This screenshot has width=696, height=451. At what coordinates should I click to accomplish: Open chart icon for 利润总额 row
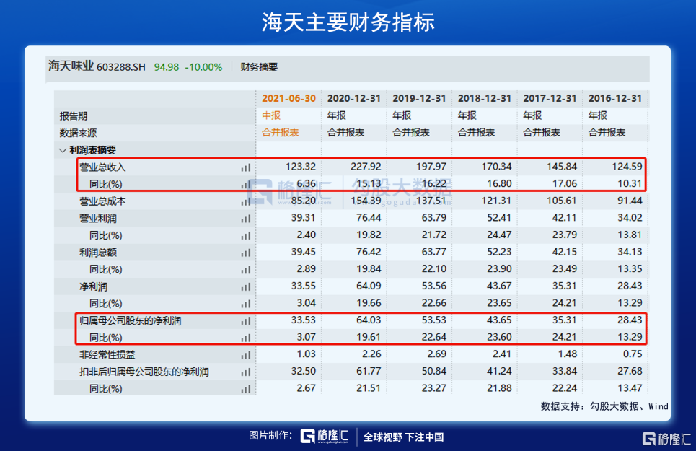click(x=246, y=253)
